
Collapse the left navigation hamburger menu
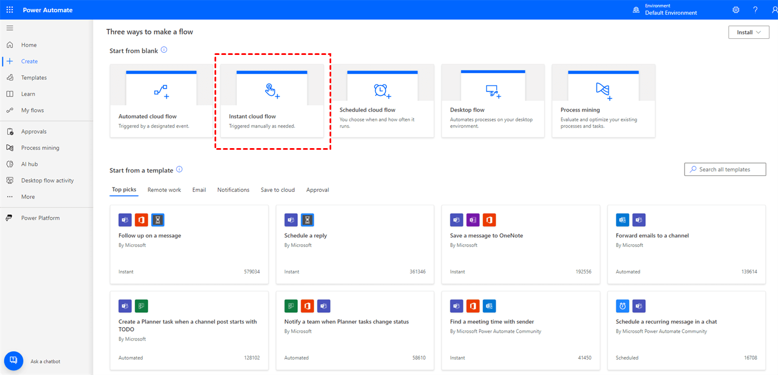click(x=9, y=28)
